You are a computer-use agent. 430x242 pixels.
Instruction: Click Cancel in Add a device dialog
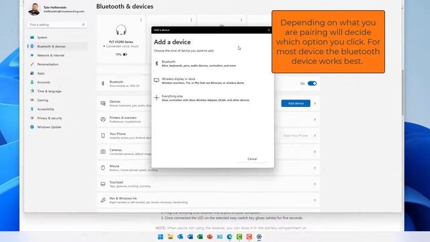tap(253, 159)
